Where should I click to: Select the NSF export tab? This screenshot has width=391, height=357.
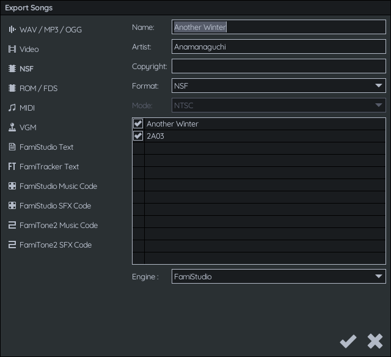[x=21, y=68]
